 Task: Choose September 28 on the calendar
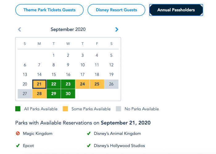click(x=39, y=94)
